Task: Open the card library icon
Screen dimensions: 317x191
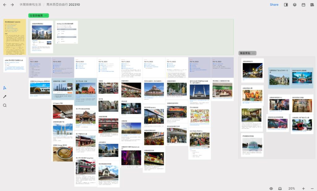Action: coord(312,5)
